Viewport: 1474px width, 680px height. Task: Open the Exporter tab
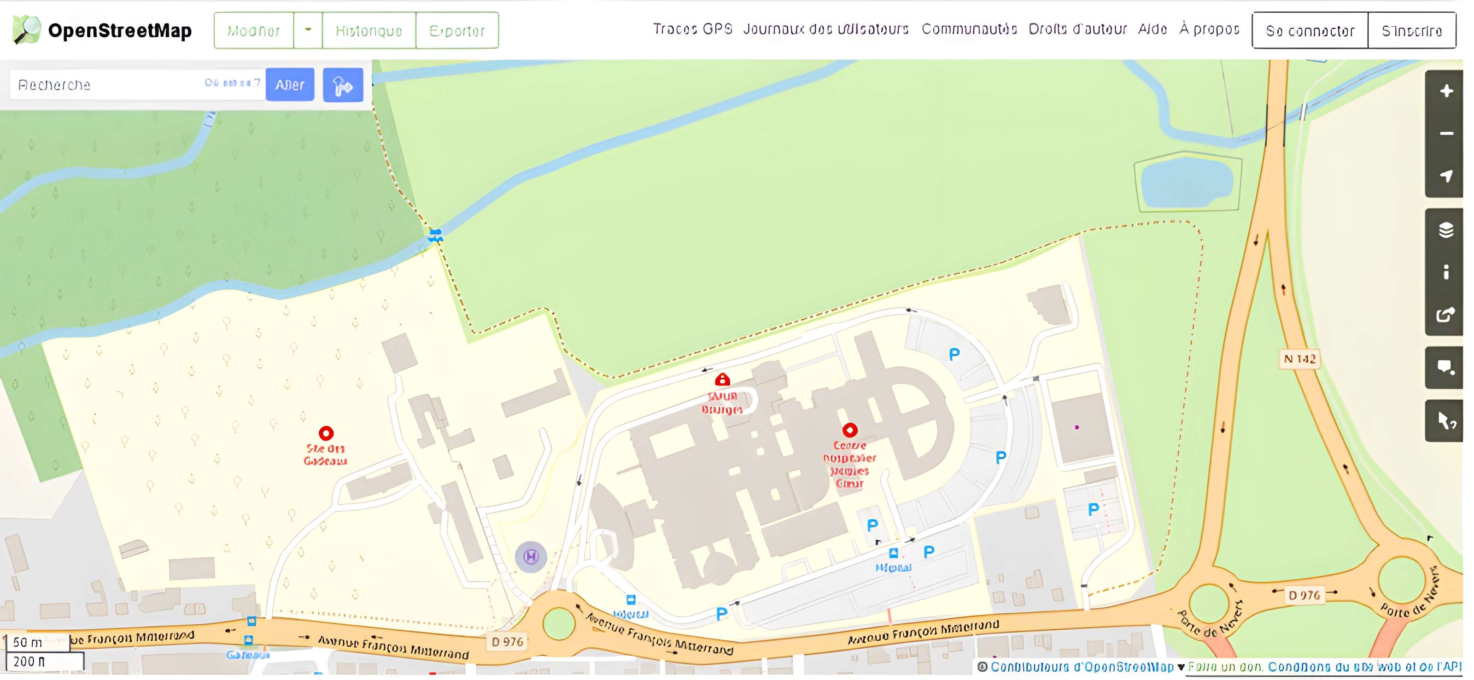coord(456,30)
